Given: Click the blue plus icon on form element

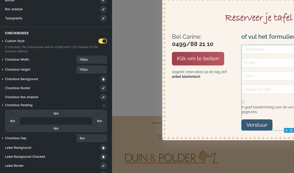Looking at the screenshot, I should 286,130.
